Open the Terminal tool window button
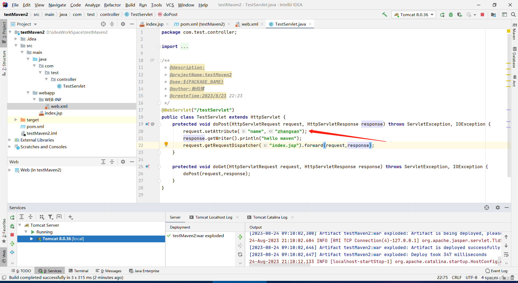 tap(79, 271)
